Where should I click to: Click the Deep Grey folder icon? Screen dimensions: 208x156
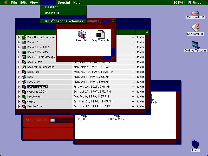[x=24, y=82]
